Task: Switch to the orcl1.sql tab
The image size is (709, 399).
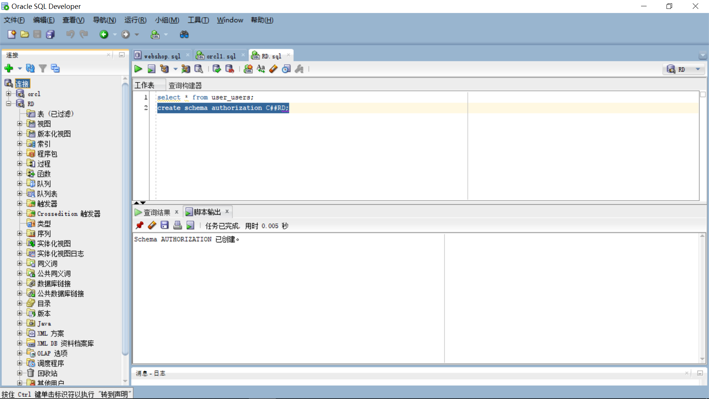Action: click(221, 56)
